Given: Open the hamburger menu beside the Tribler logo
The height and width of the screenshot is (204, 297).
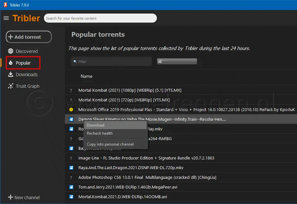Looking at the screenshot, I should pyautogui.click(x=6, y=18).
